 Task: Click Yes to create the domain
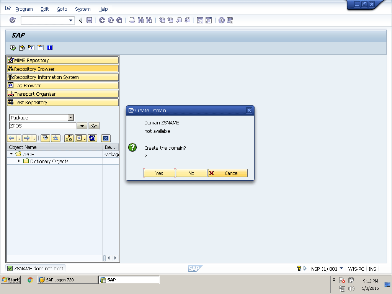[x=159, y=173]
